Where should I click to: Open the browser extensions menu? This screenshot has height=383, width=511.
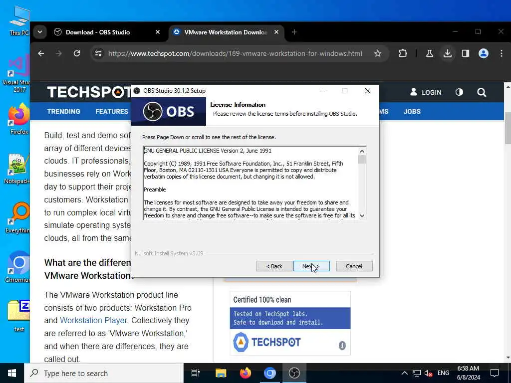coord(403,53)
